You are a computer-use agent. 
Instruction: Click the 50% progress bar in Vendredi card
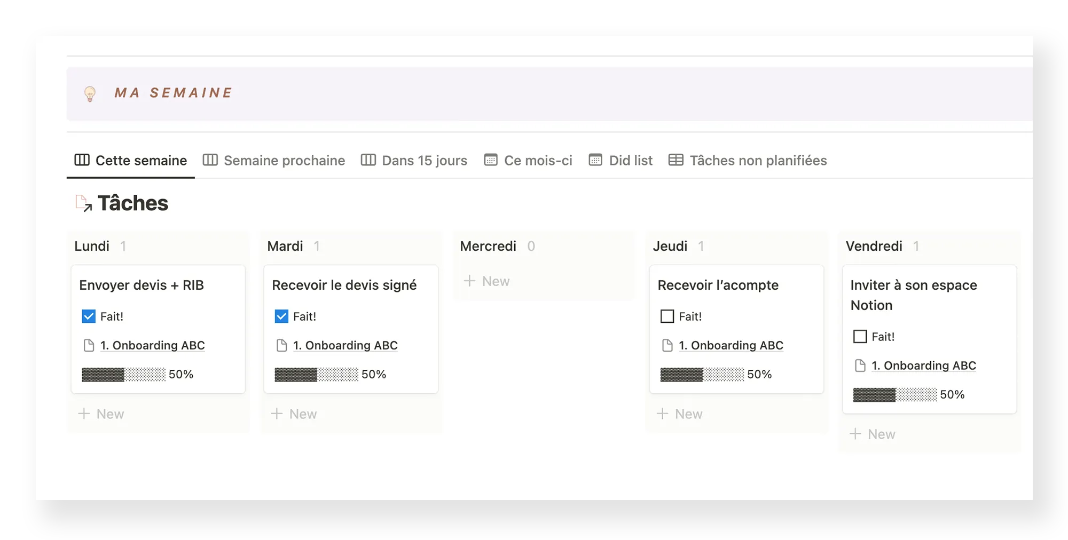click(894, 395)
